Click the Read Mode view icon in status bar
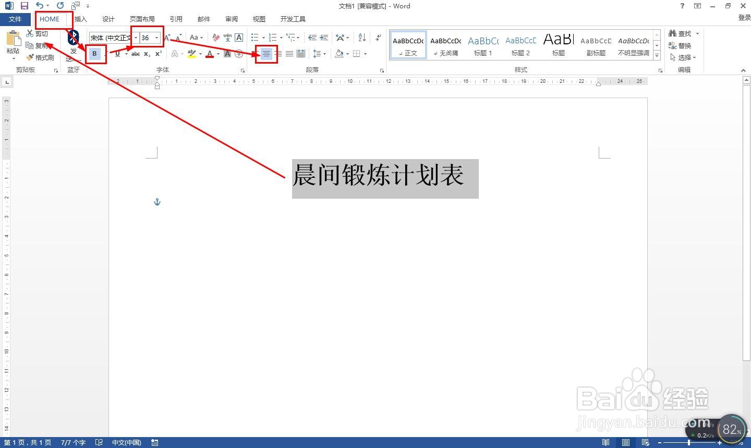This screenshot has height=448, width=751. pos(605,442)
